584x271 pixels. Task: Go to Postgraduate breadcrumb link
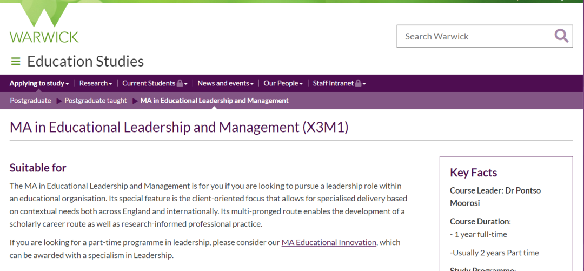30,101
